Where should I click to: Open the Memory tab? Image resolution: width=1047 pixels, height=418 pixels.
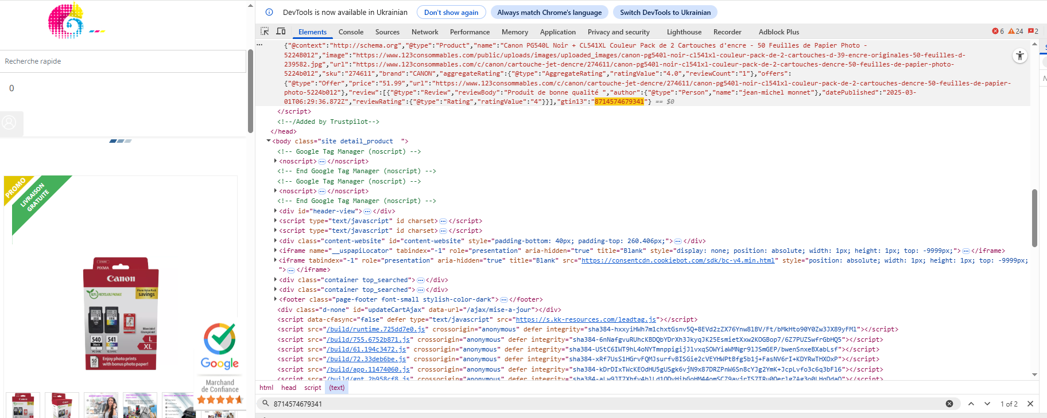[x=515, y=32]
